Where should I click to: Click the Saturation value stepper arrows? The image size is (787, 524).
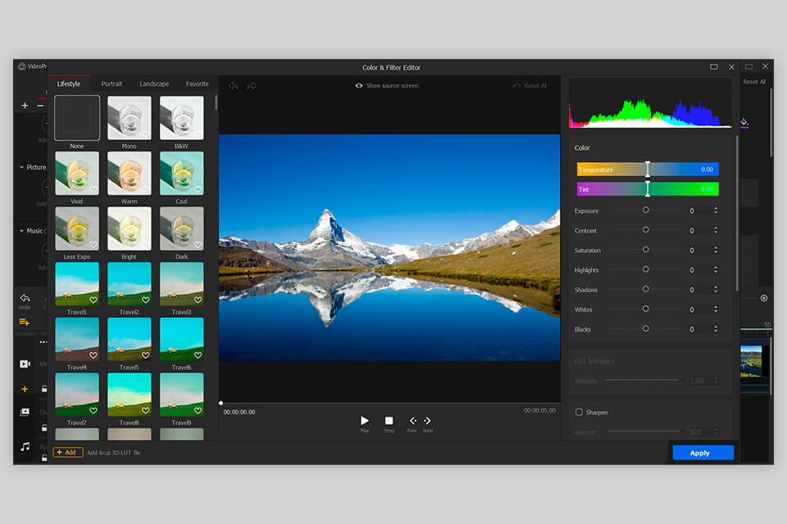(x=716, y=250)
